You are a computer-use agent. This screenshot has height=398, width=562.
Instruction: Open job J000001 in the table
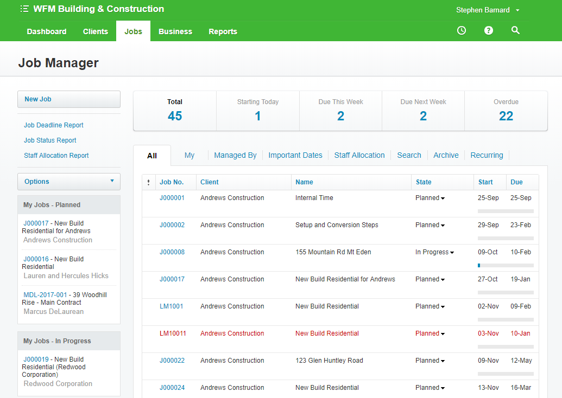(172, 198)
